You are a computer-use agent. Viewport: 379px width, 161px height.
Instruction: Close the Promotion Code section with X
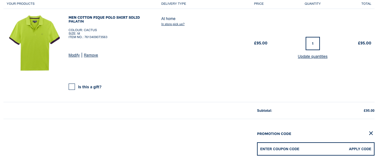click(x=371, y=133)
